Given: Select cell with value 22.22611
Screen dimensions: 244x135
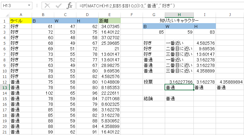Looking at the screenshot, I should tap(110, 93).
